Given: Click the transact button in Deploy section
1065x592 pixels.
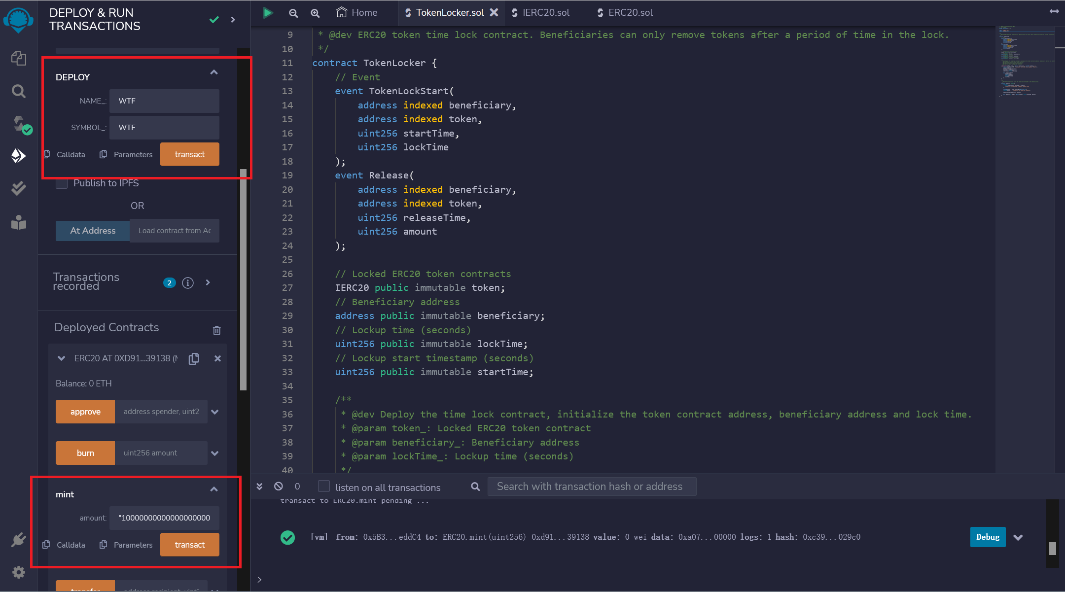Looking at the screenshot, I should pyautogui.click(x=189, y=154).
